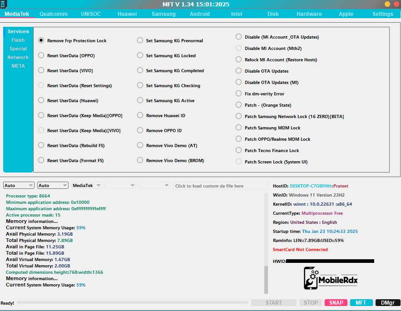
Task: Go to the Samsung tab
Action: 163,14
